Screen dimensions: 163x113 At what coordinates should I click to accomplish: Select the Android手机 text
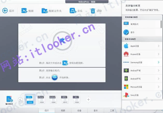(135, 79)
